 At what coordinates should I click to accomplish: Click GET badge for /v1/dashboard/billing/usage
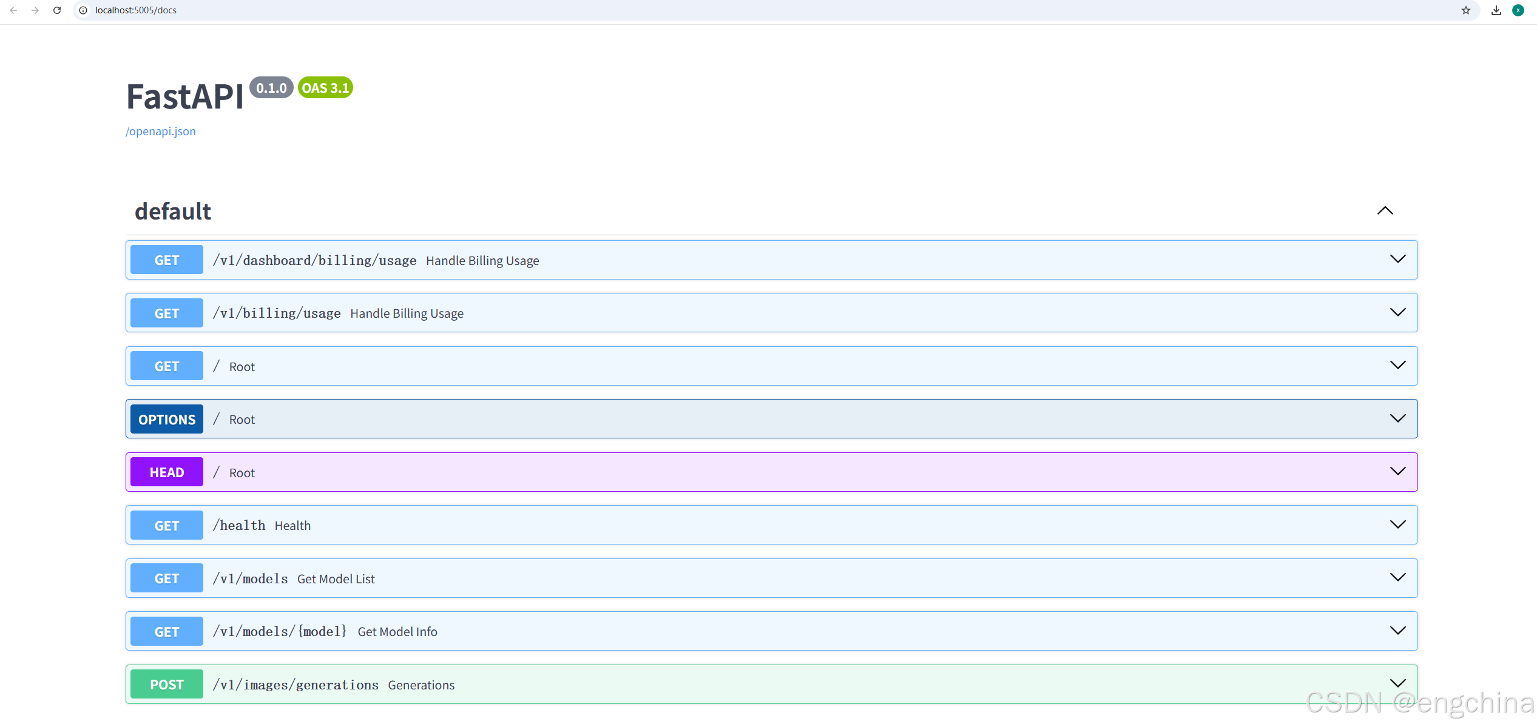tap(167, 260)
